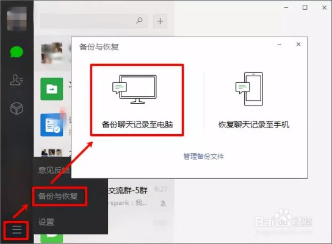
Task: Open the Chats tab in sidebar
Action: click(16, 52)
